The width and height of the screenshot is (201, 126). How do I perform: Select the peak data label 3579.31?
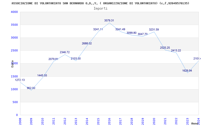109,21
